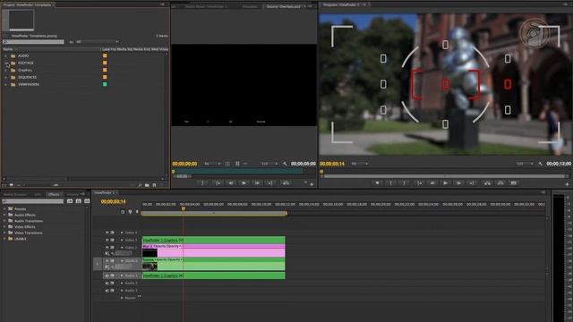Expand the VIEWFINDERS bin
The image size is (573, 322).
(6, 84)
